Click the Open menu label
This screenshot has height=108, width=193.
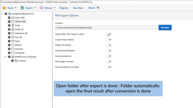pyautogui.click(x=10, y=8)
